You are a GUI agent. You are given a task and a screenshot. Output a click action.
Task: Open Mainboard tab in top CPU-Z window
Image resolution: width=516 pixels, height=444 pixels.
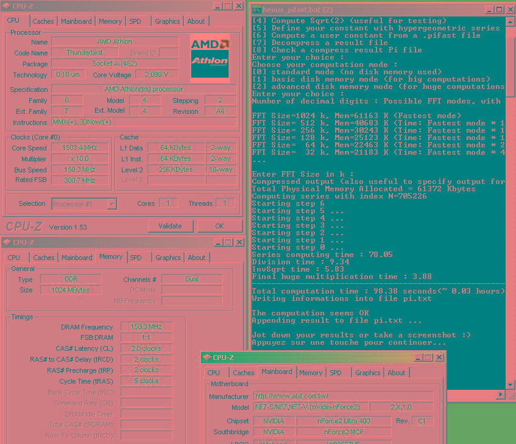click(x=76, y=21)
